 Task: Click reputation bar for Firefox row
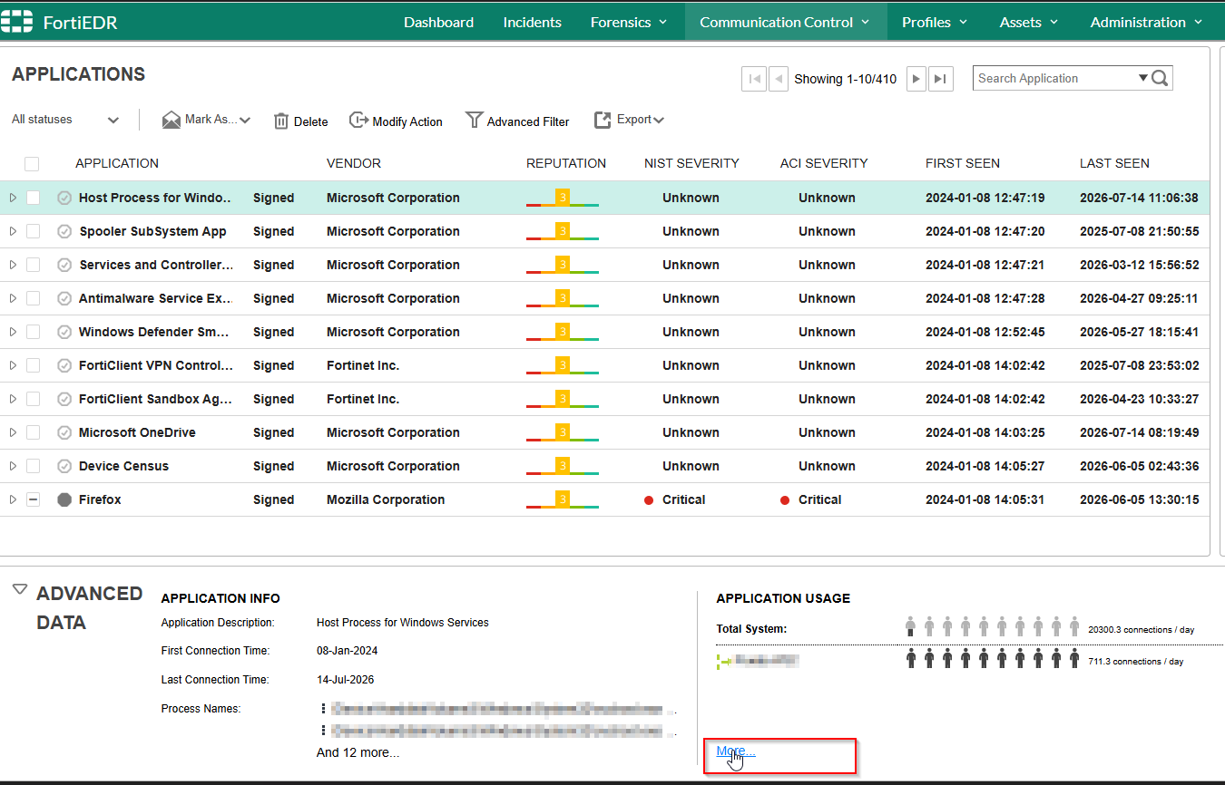(563, 500)
